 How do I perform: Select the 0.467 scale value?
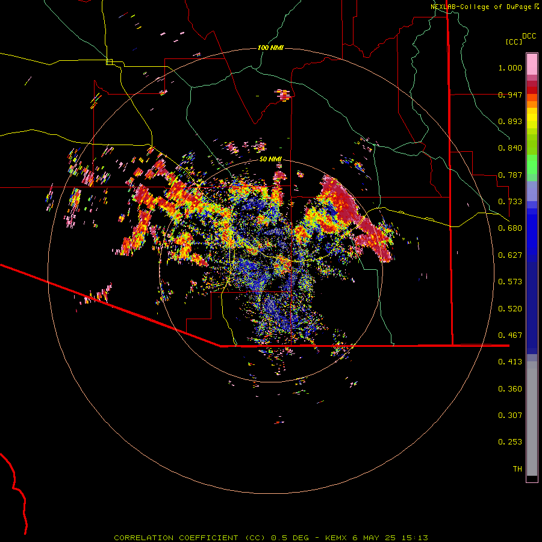pos(510,335)
